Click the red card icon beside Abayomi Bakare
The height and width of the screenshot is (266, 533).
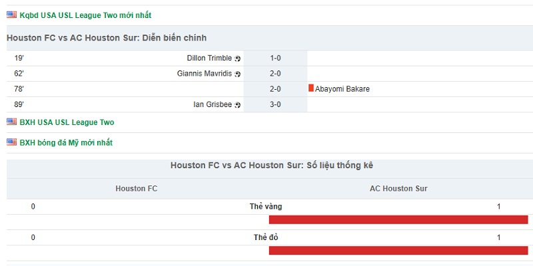click(x=311, y=88)
